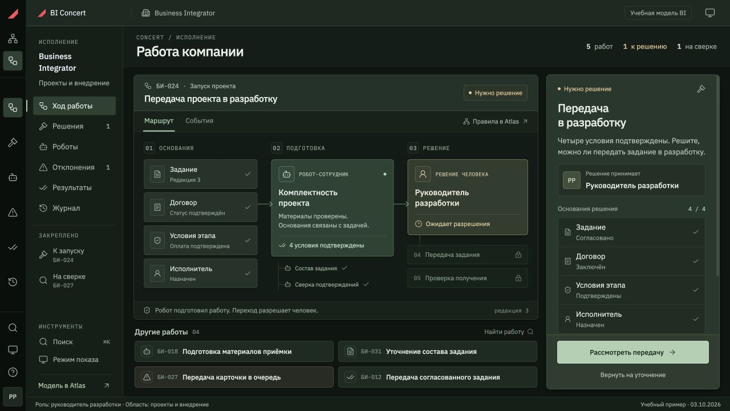This screenshot has height=411, width=730.
Task: Open Журнал in the sidebar
Action: pos(74,208)
